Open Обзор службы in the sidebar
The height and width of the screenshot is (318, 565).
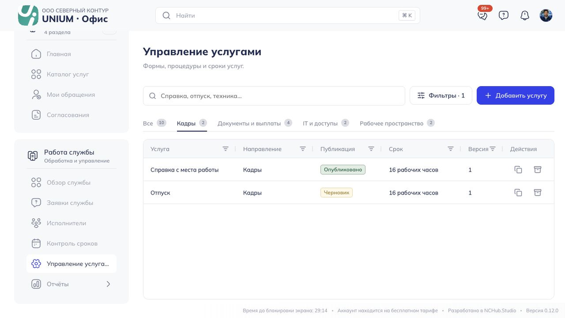click(x=71, y=183)
